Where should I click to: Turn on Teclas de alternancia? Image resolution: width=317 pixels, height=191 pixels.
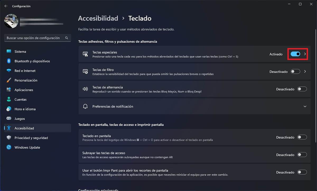point(302,89)
